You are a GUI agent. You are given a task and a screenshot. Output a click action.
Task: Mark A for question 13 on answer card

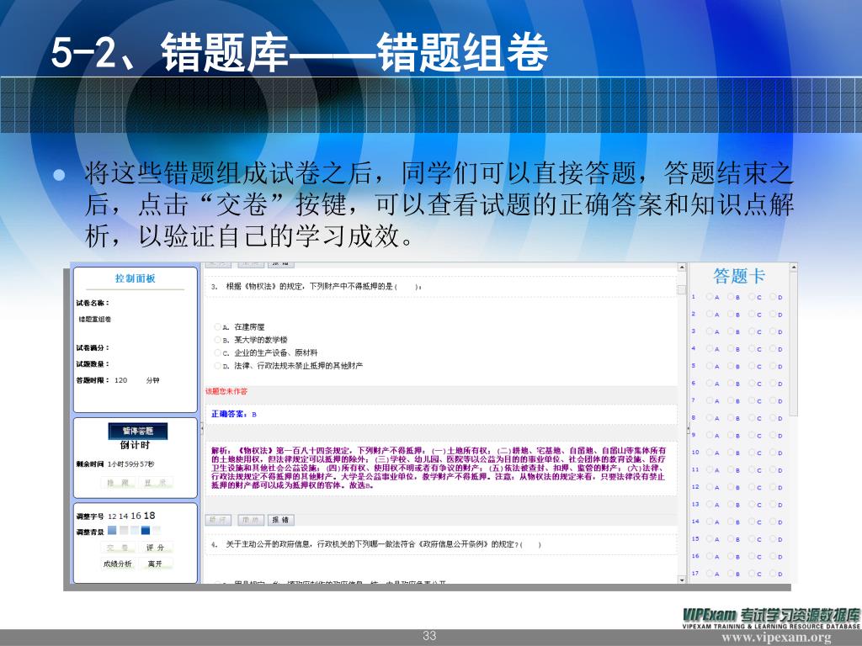tap(709, 505)
